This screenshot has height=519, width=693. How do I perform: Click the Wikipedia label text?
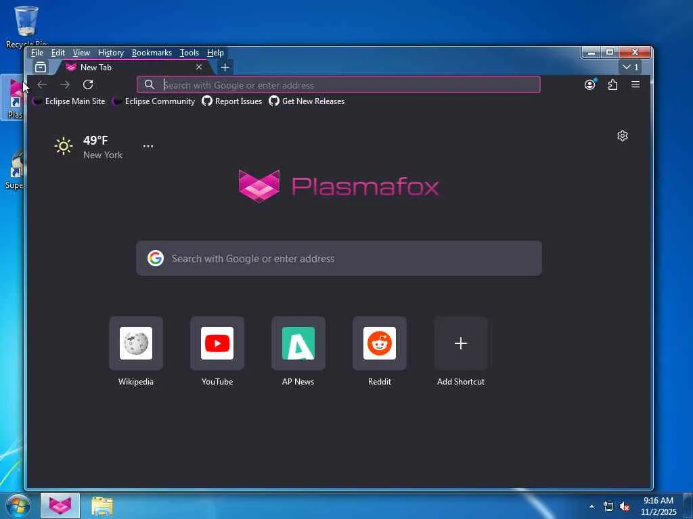click(136, 382)
